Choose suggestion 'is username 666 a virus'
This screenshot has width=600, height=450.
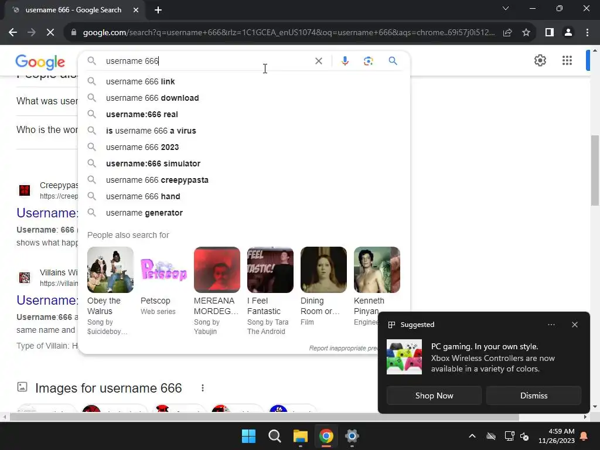click(x=244, y=131)
